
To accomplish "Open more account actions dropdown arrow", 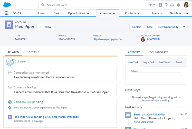I will pyautogui.click(x=184, y=27).
